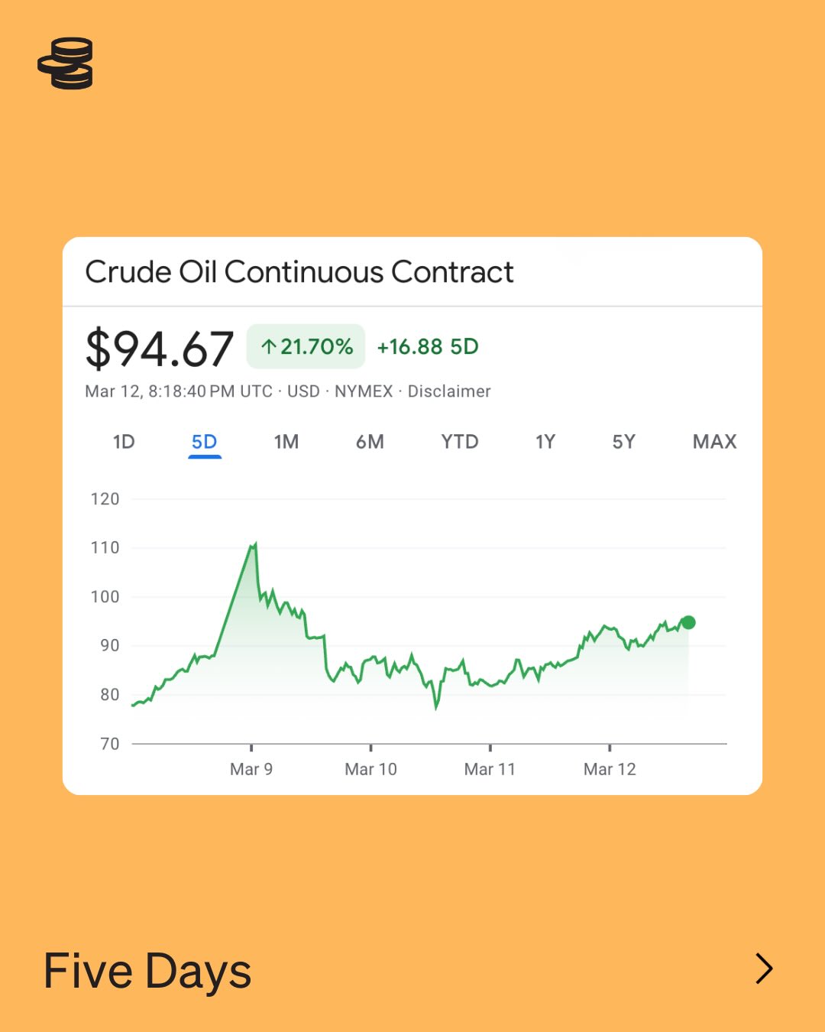Click the green end-point dot on chart

688,622
